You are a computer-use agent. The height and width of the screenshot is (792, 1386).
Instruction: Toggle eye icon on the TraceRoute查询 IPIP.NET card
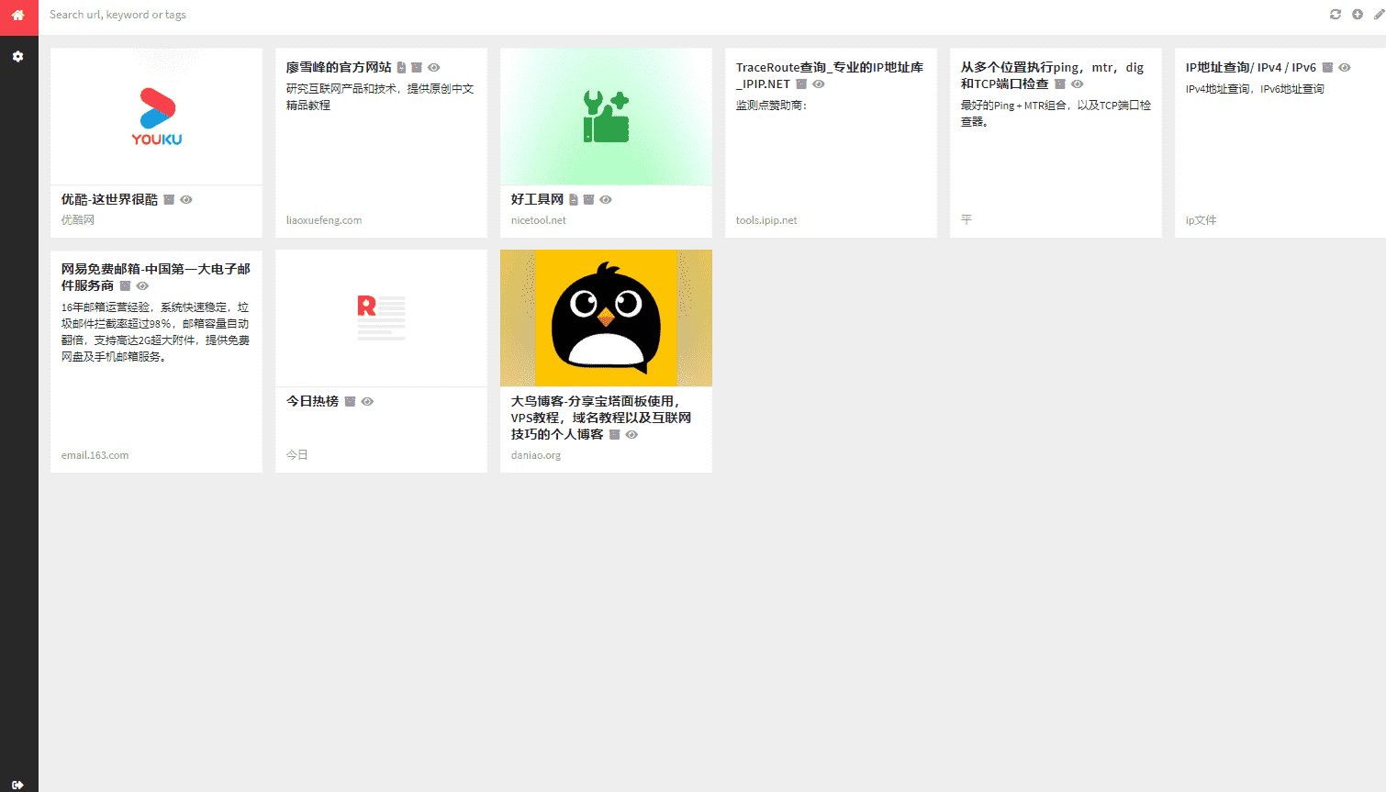pyautogui.click(x=819, y=84)
